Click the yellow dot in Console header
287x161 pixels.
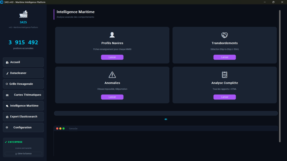pyautogui.click(x=60, y=129)
